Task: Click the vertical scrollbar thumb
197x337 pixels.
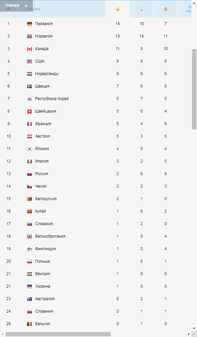Action: click(194, 89)
